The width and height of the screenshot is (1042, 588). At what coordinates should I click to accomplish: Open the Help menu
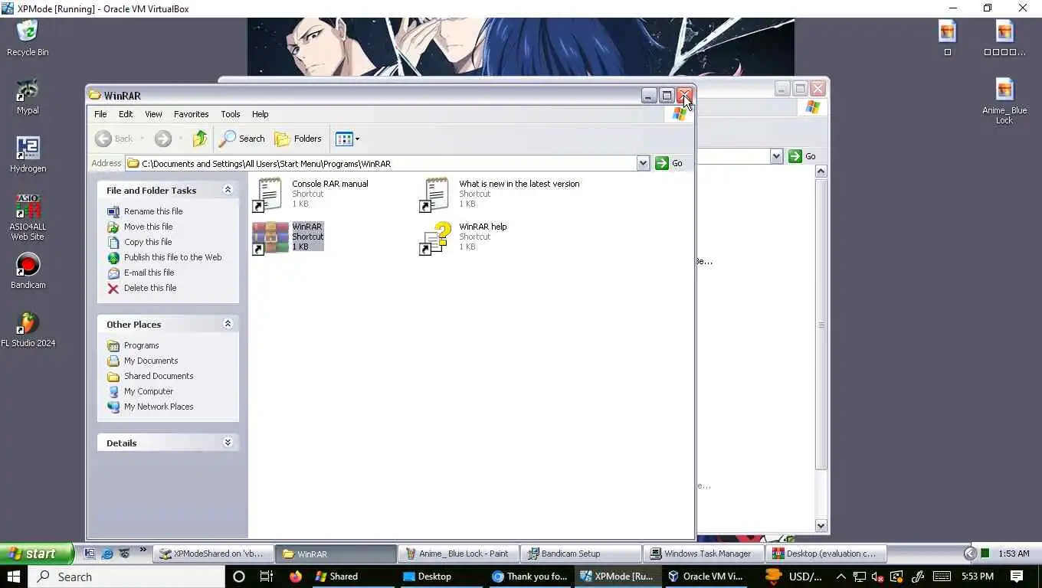pos(260,114)
